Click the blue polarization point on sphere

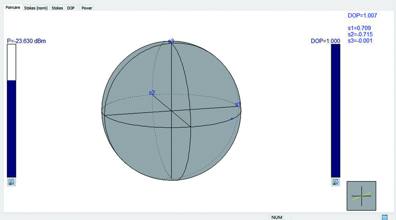pyautogui.click(x=232, y=118)
